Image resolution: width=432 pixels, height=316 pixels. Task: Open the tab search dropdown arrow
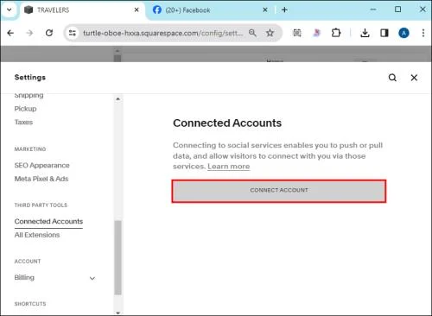[x=10, y=9]
